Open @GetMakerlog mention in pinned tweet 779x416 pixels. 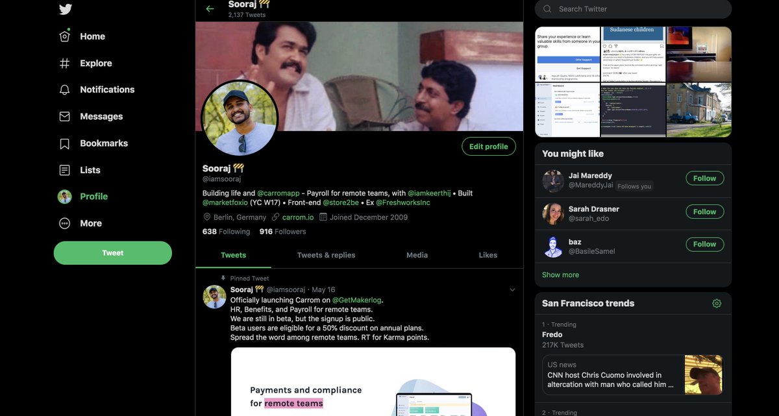pos(357,300)
